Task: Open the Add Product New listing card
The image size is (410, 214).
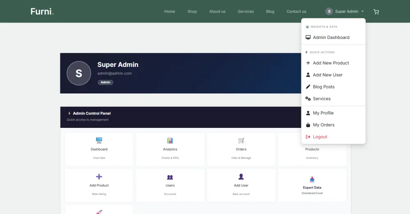Action: click(99, 185)
